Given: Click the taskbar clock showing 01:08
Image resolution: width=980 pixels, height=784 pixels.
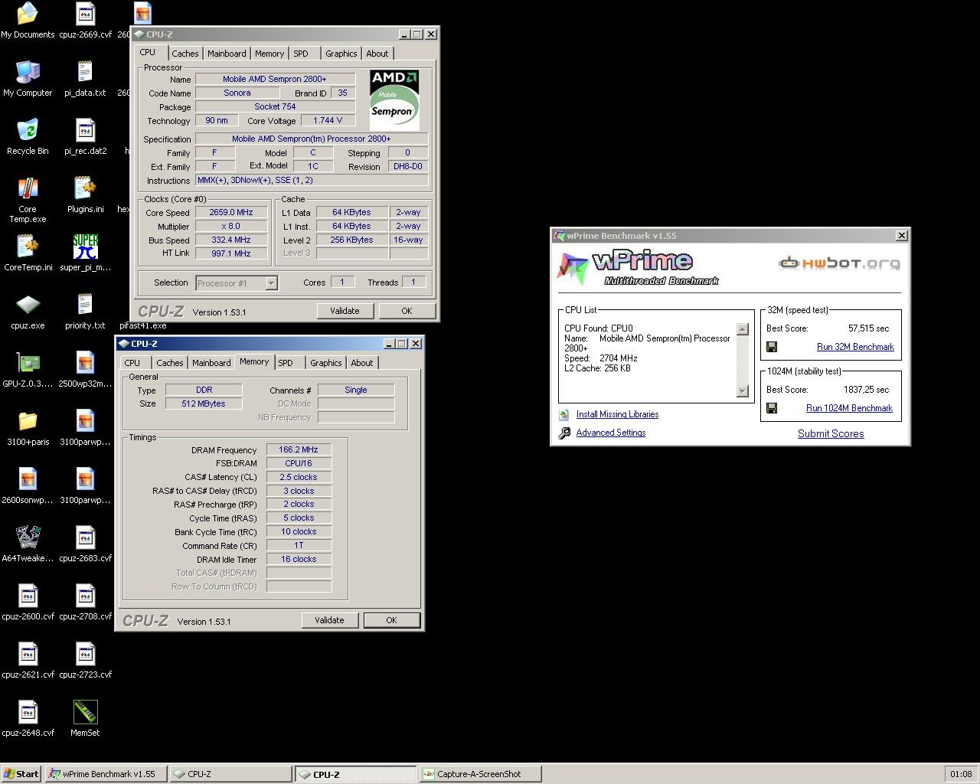Looking at the screenshot, I should point(961,774).
